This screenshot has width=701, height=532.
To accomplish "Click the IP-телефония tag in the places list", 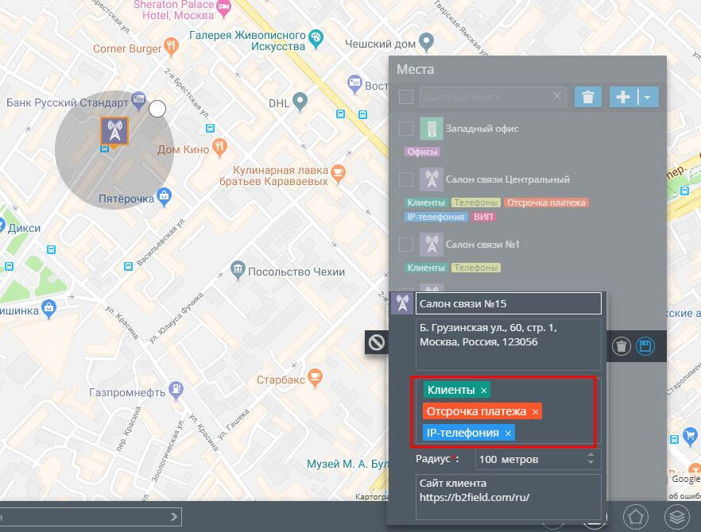I will point(436,217).
